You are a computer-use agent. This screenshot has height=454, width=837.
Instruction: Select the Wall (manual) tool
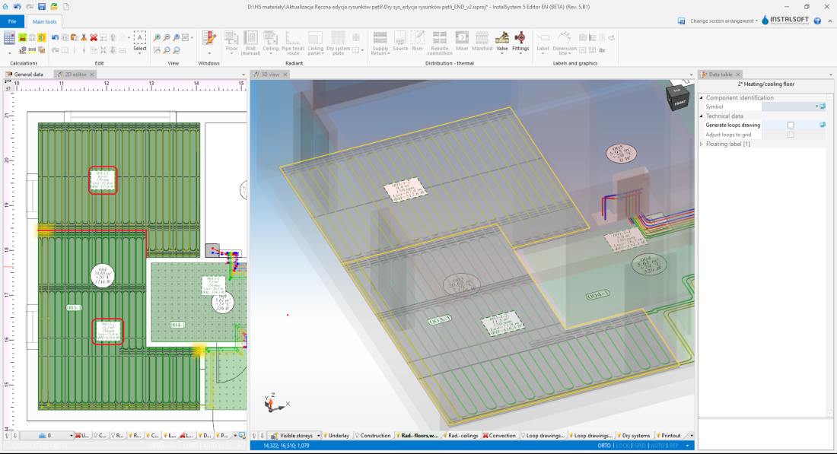pyautogui.click(x=250, y=43)
